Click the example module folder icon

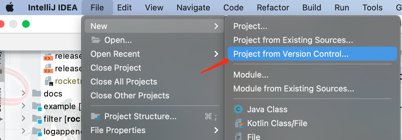[37, 106]
